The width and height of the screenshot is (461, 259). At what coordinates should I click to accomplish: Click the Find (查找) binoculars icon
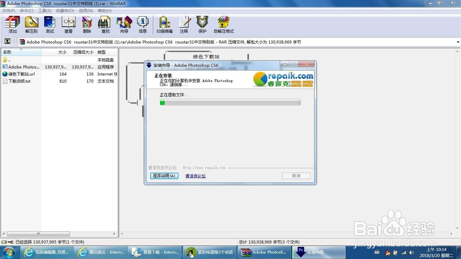point(105,24)
